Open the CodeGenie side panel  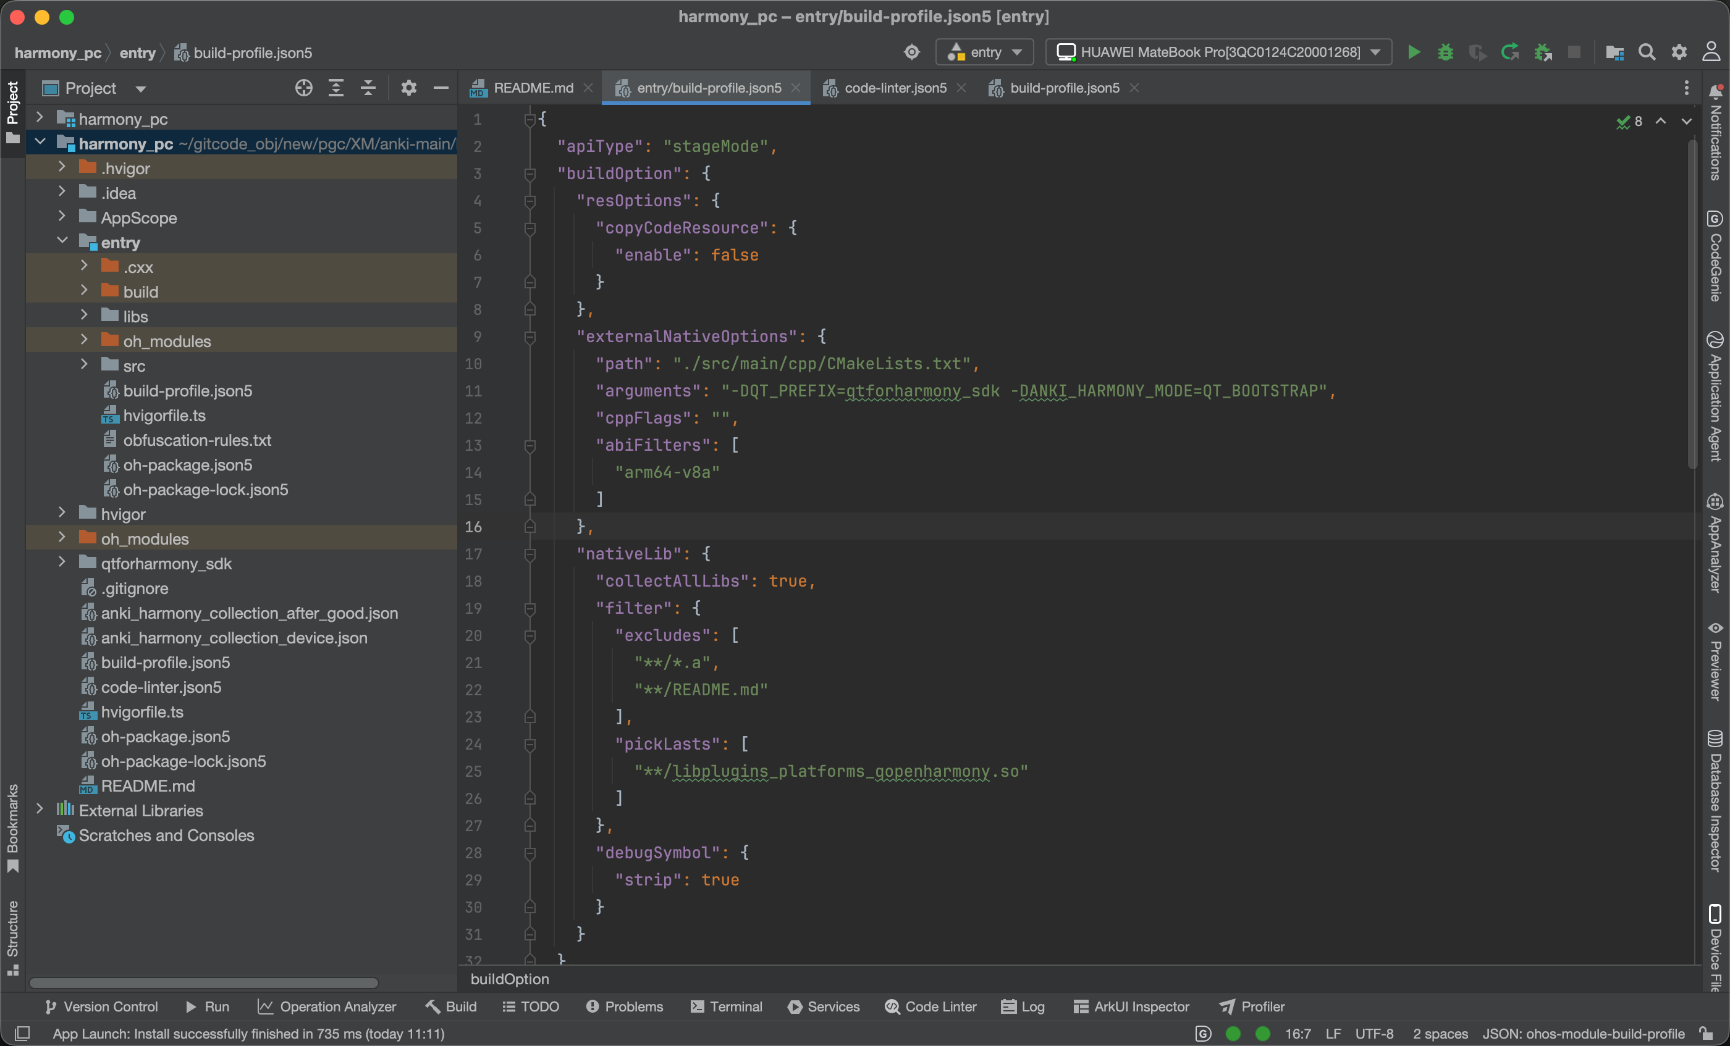pyautogui.click(x=1715, y=256)
